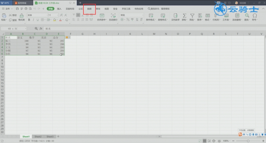Toggle left text alignment button
Image resolution: width=266 pixels, height=143 pixels.
(x=74, y=20)
